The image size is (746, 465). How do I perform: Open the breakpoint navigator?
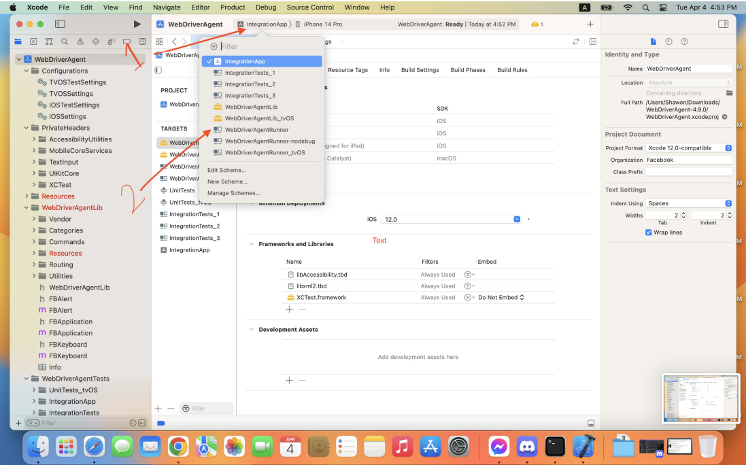click(x=126, y=42)
